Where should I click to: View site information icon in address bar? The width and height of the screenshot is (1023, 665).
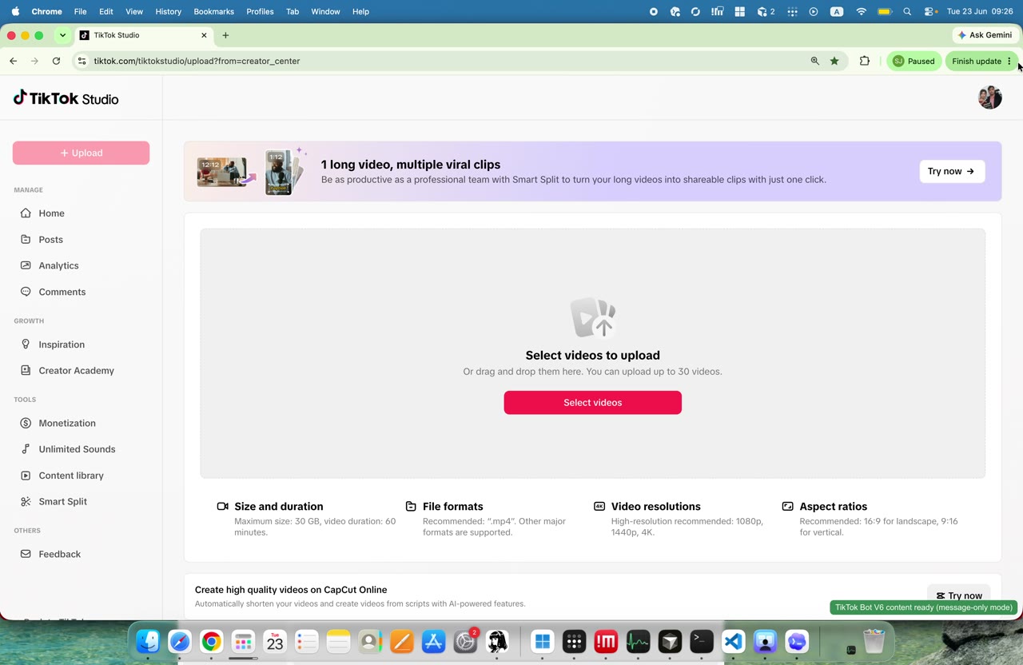point(82,61)
